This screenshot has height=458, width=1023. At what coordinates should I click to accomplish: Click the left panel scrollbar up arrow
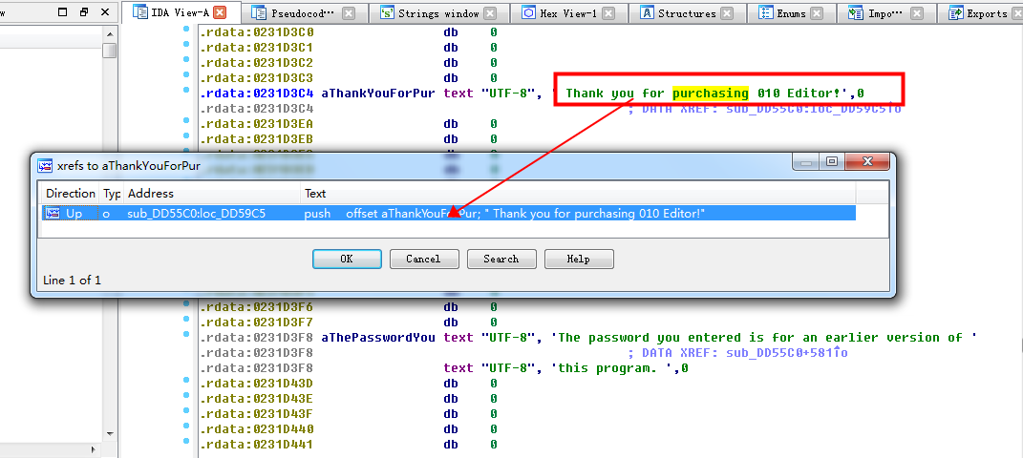[109, 34]
